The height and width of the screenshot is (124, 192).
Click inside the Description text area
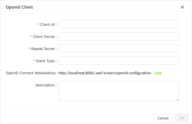click(118, 91)
